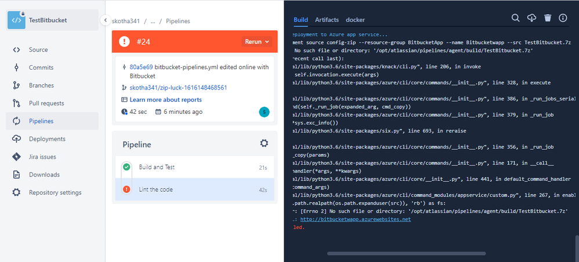This screenshot has height=262, width=579.
Task: Select the Pipelines icon in sidebar
Action: [x=16, y=121]
